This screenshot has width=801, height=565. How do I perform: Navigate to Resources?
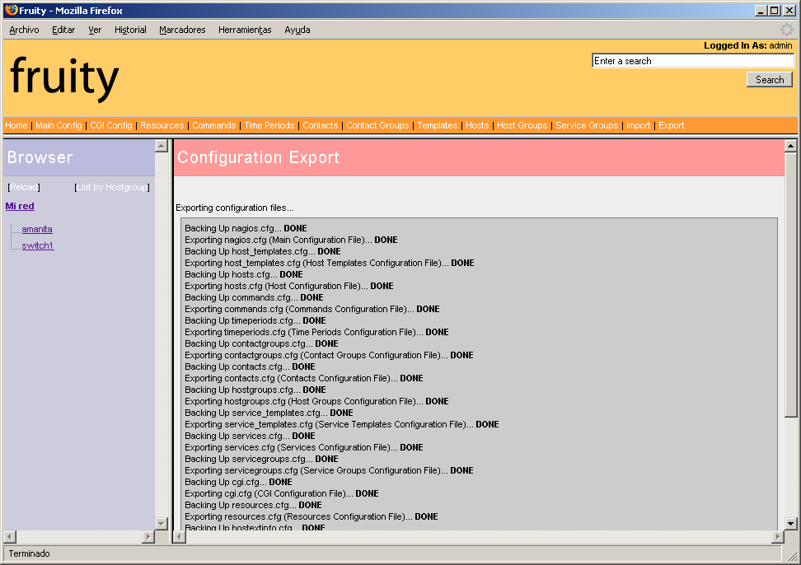(162, 125)
